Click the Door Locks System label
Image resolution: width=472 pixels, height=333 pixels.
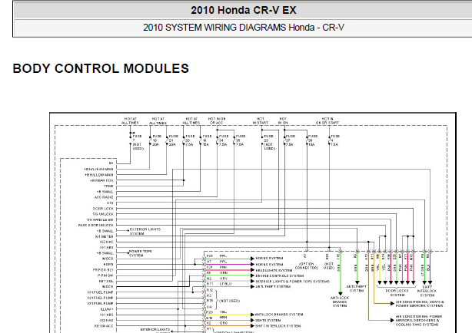coord(397,293)
